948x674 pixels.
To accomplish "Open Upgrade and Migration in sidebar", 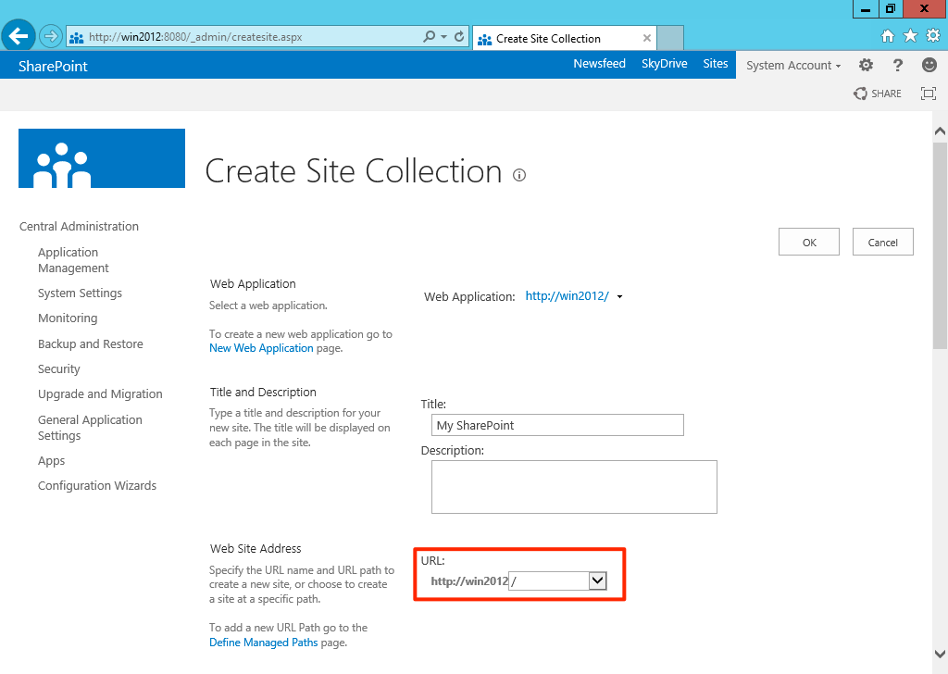I will tap(100, 394).
